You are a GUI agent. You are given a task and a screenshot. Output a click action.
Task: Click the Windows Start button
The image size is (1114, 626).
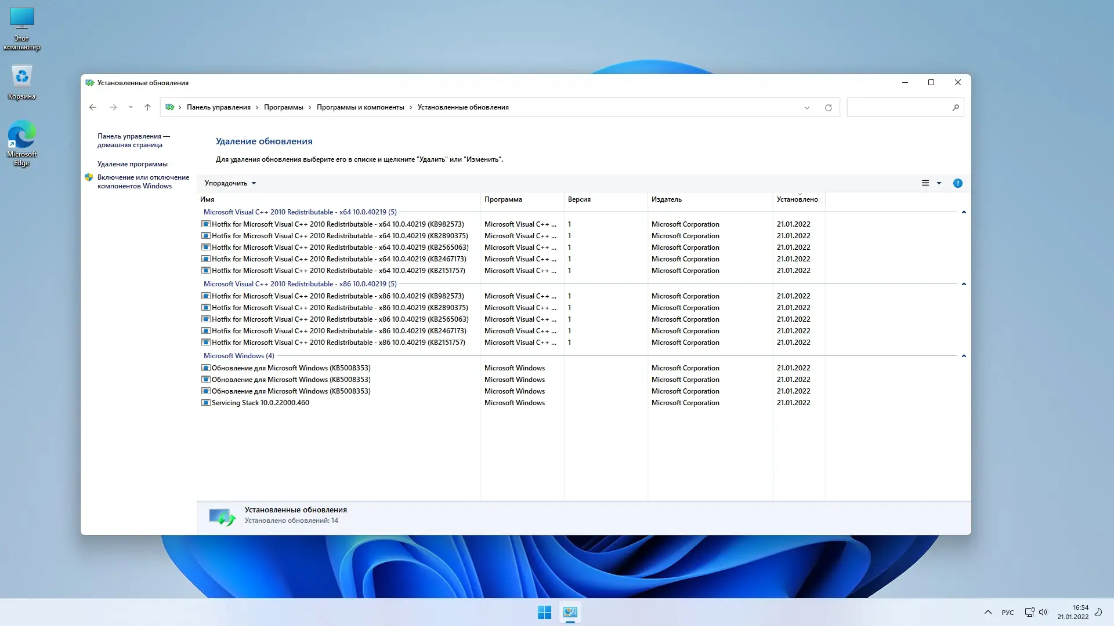point(544,612)
